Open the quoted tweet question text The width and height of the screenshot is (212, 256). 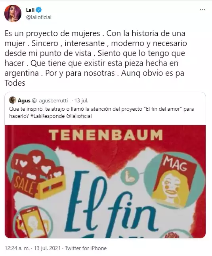[101, 112]
